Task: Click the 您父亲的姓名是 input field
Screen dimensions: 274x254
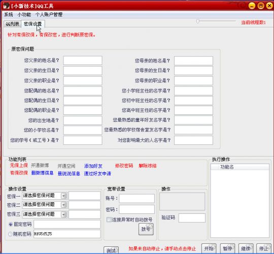Action: coord(83,60)
